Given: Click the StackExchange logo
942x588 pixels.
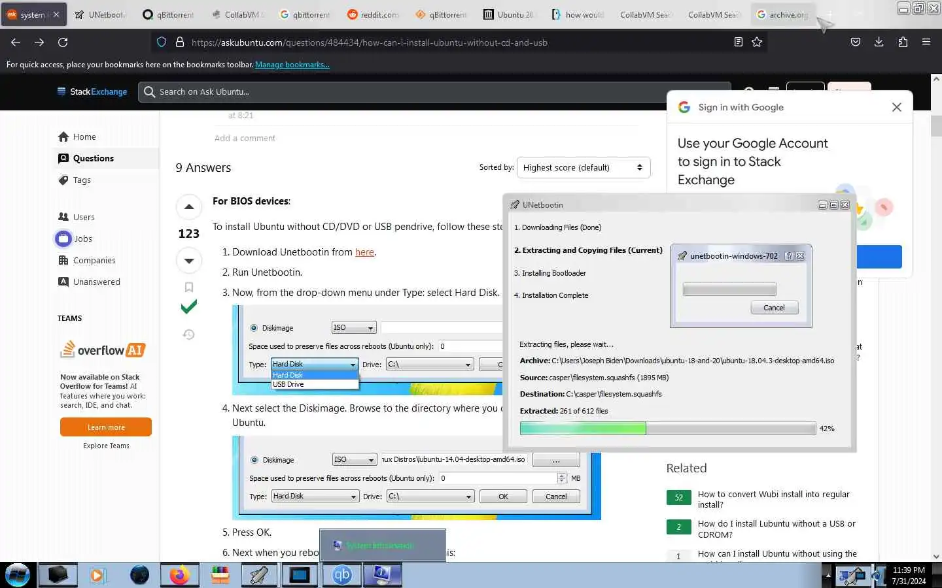Looking at the screenshot, I should [x=92, y=91].
